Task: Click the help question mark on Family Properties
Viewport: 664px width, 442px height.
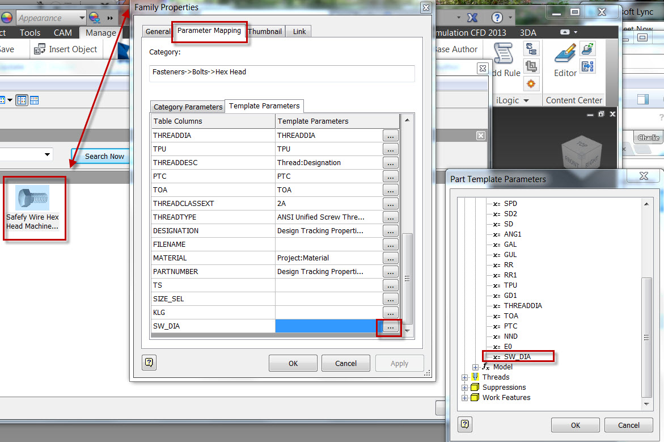Action: 149,363
